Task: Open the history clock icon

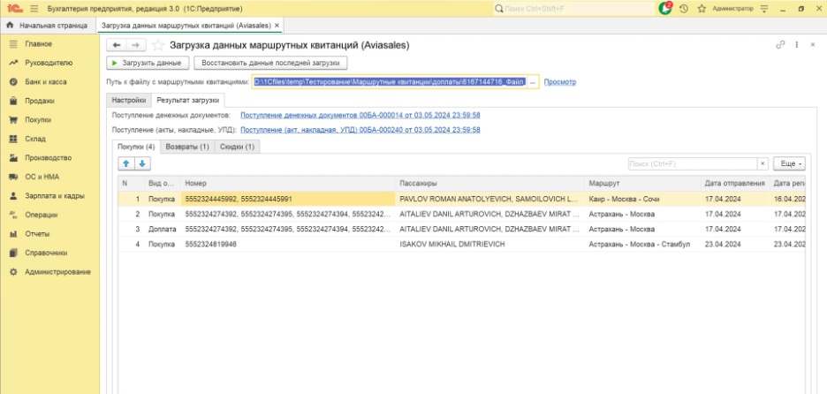Action: click(x=684, y=9)
